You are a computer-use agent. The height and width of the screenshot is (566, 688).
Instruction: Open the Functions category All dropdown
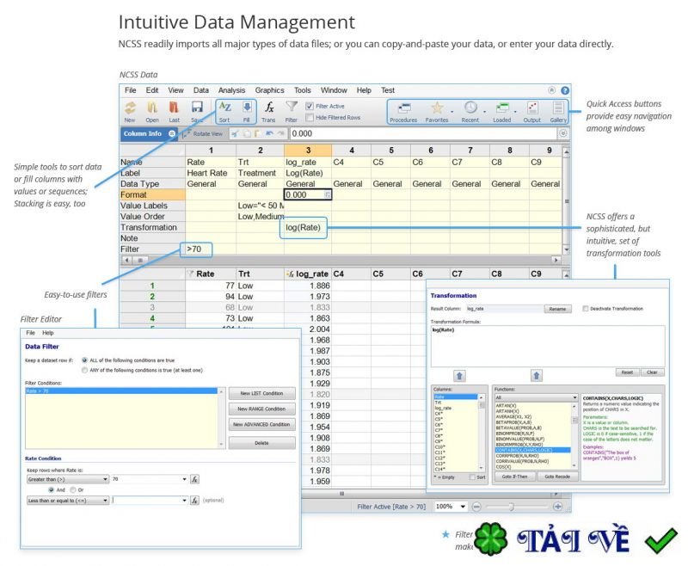click(536, 397)
